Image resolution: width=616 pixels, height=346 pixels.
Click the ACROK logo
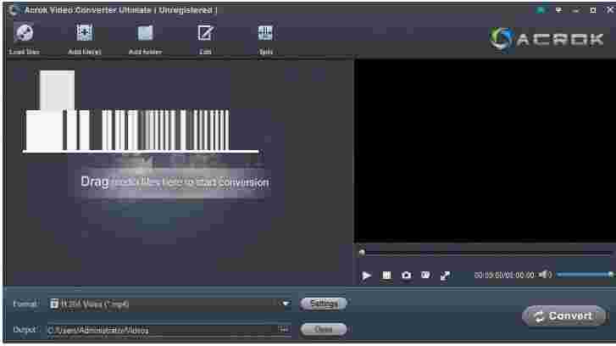547,39
